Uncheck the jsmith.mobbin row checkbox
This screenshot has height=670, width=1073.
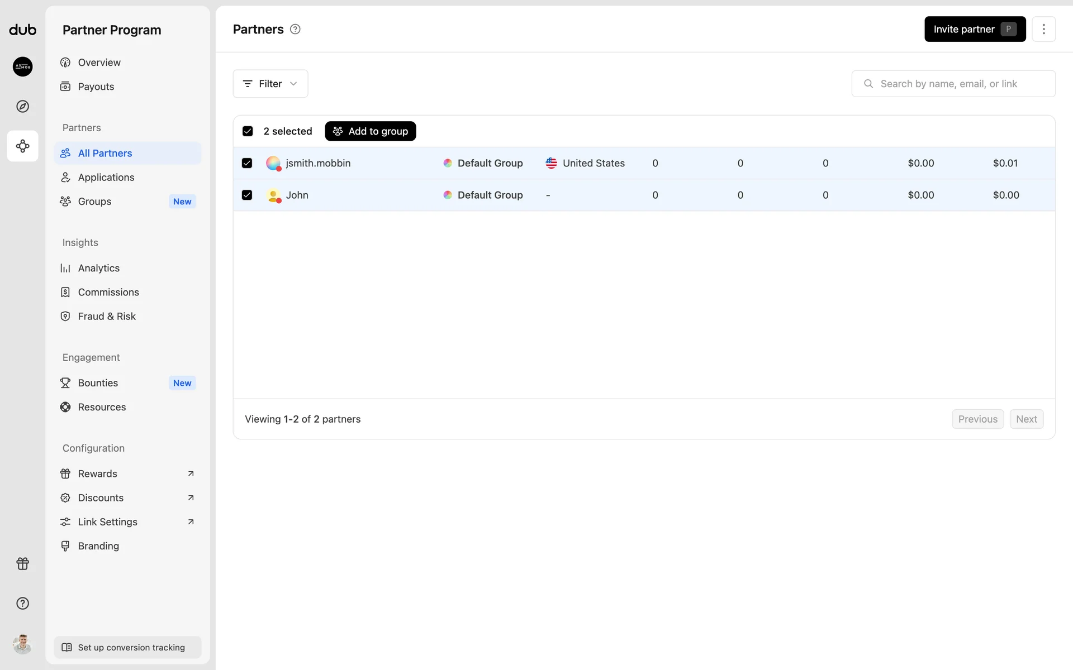pyautogui.click(x=247, y=163)
